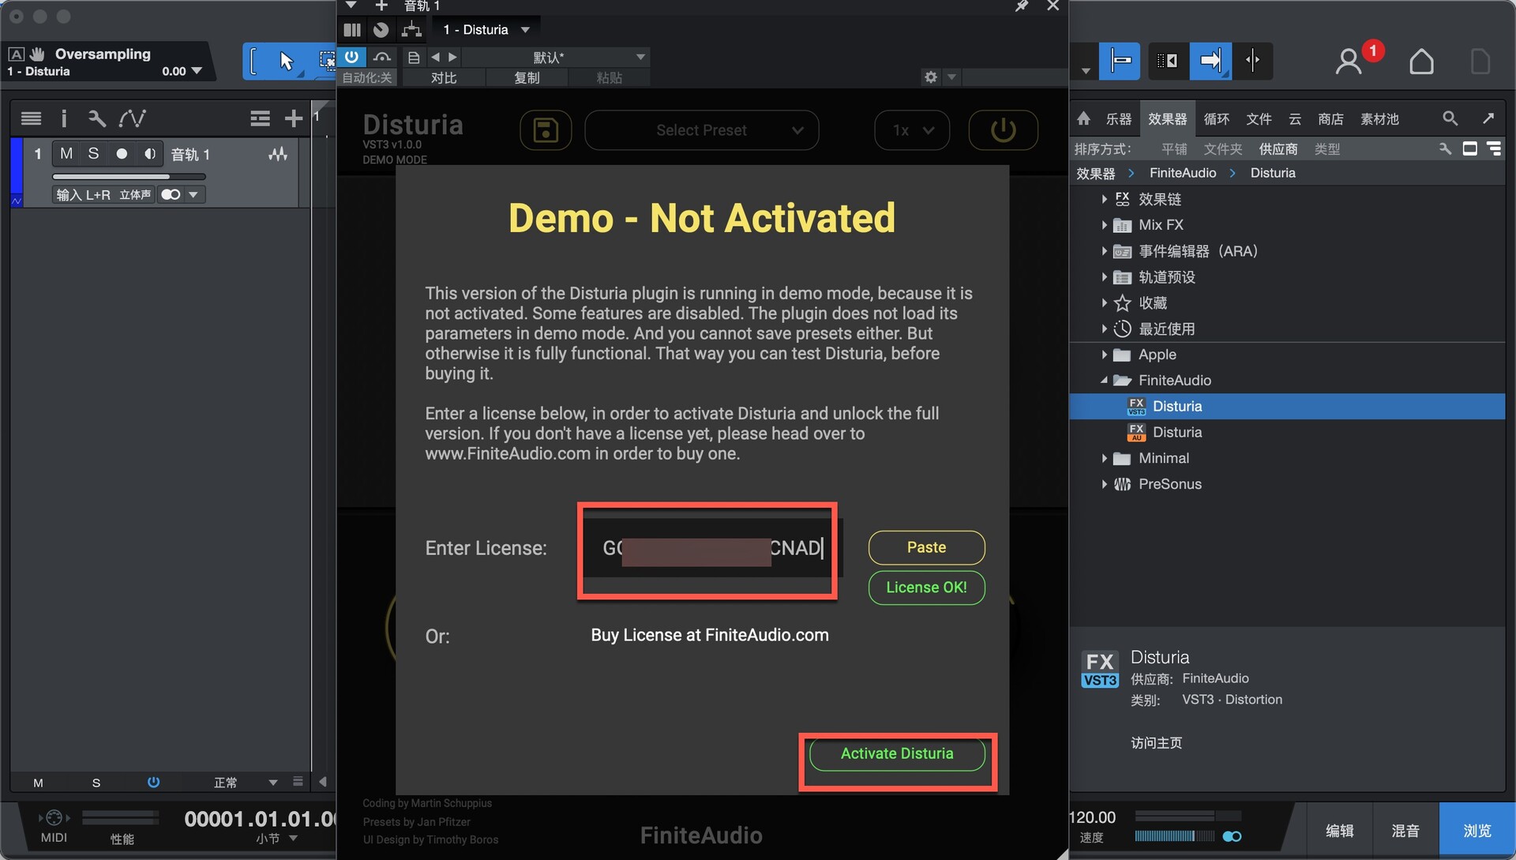Click the channel editor panel icon
The image size is (1516, 860).
click(x=352, y=30)
